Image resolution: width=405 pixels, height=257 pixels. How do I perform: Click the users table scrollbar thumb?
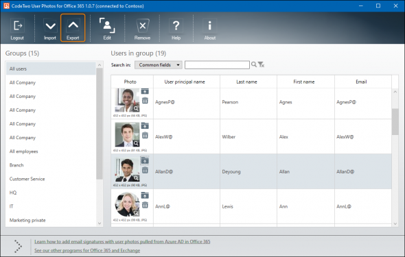pyautogui.click(x=395, y=122)
